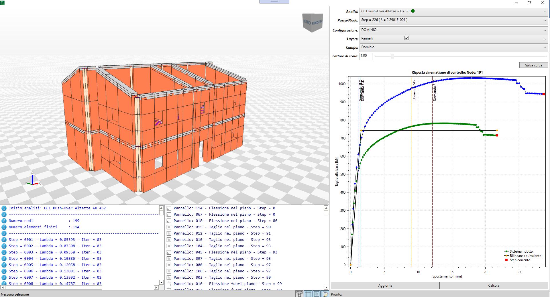Click chart title 'Risposta cinematismo di controllo: Nodo: 191'
Screen dimensions: 550x297
[447, 72]
